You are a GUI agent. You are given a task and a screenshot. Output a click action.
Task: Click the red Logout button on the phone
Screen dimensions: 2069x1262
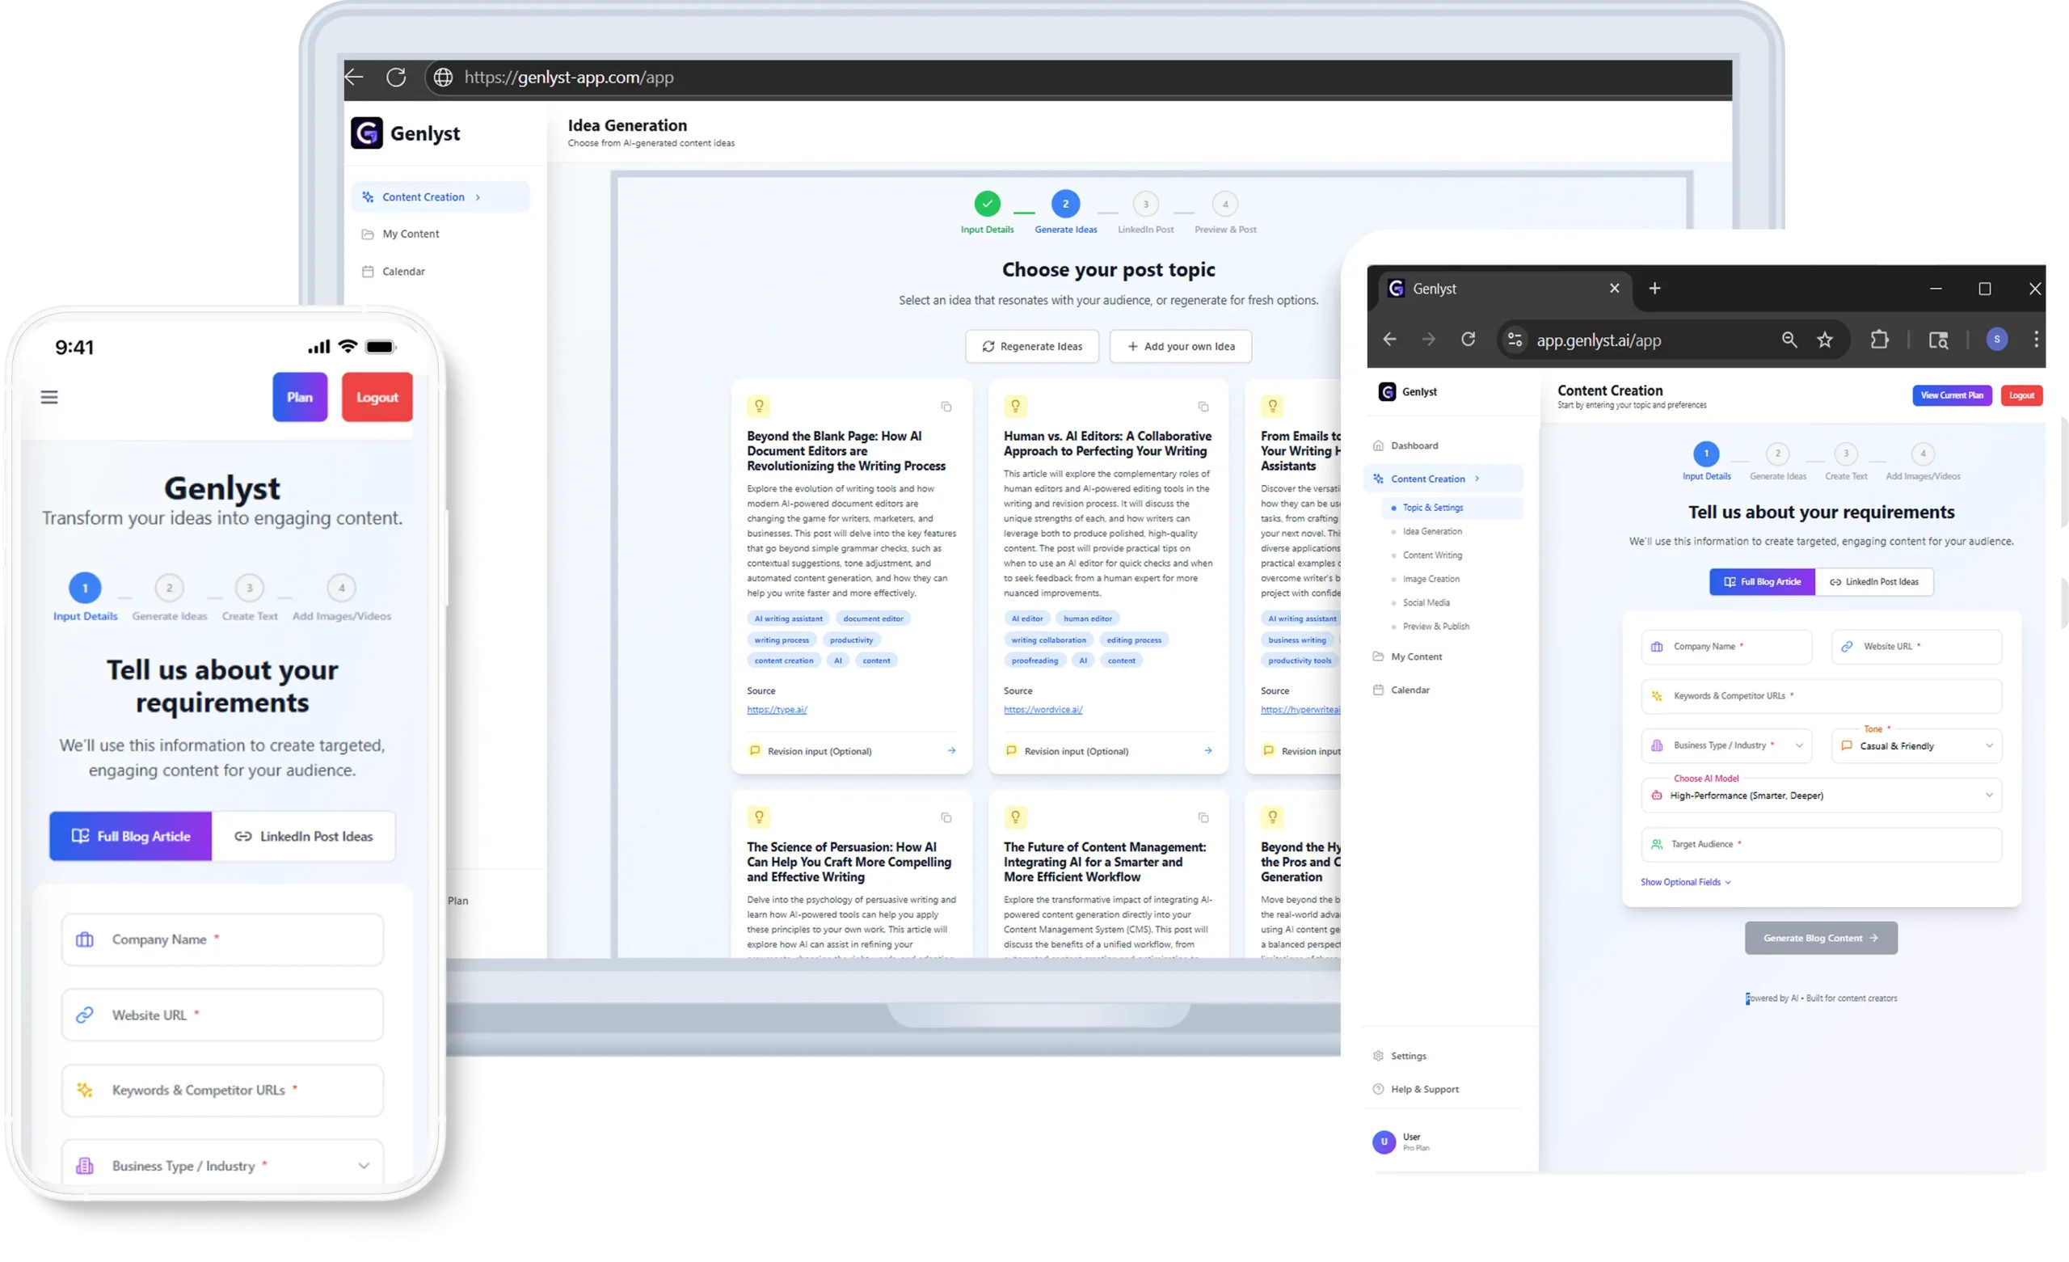pos(377,397)
